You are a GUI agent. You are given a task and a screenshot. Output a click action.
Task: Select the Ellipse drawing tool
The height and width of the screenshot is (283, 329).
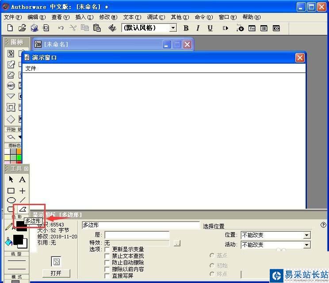point(11,200)
